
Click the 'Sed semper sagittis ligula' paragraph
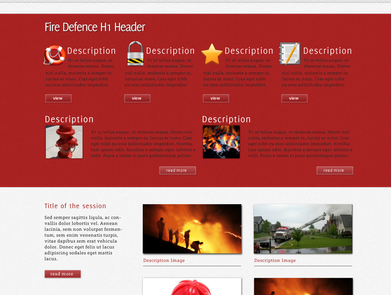83,238
